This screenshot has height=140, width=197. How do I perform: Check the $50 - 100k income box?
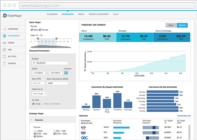point(55,131)
